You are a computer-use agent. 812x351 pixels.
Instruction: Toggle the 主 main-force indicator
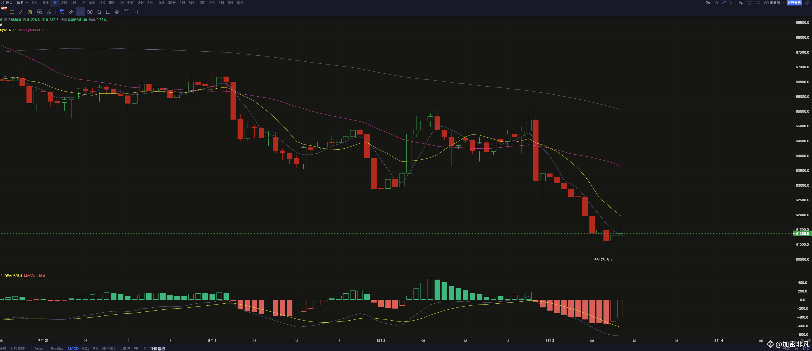click(x=12, y=12)
